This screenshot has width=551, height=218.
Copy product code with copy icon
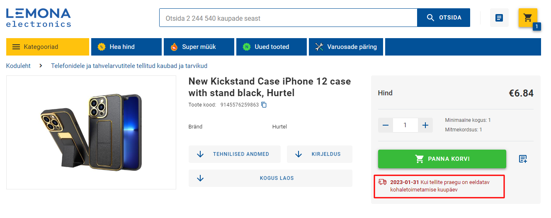point(264,105)
